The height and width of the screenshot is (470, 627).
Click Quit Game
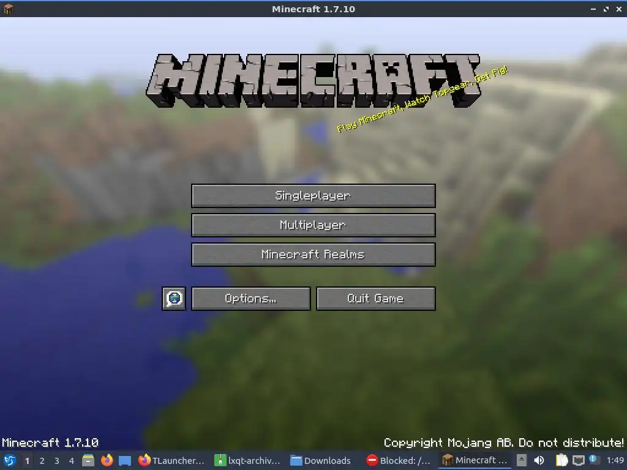pyautogui.click(x=376, y=299)
